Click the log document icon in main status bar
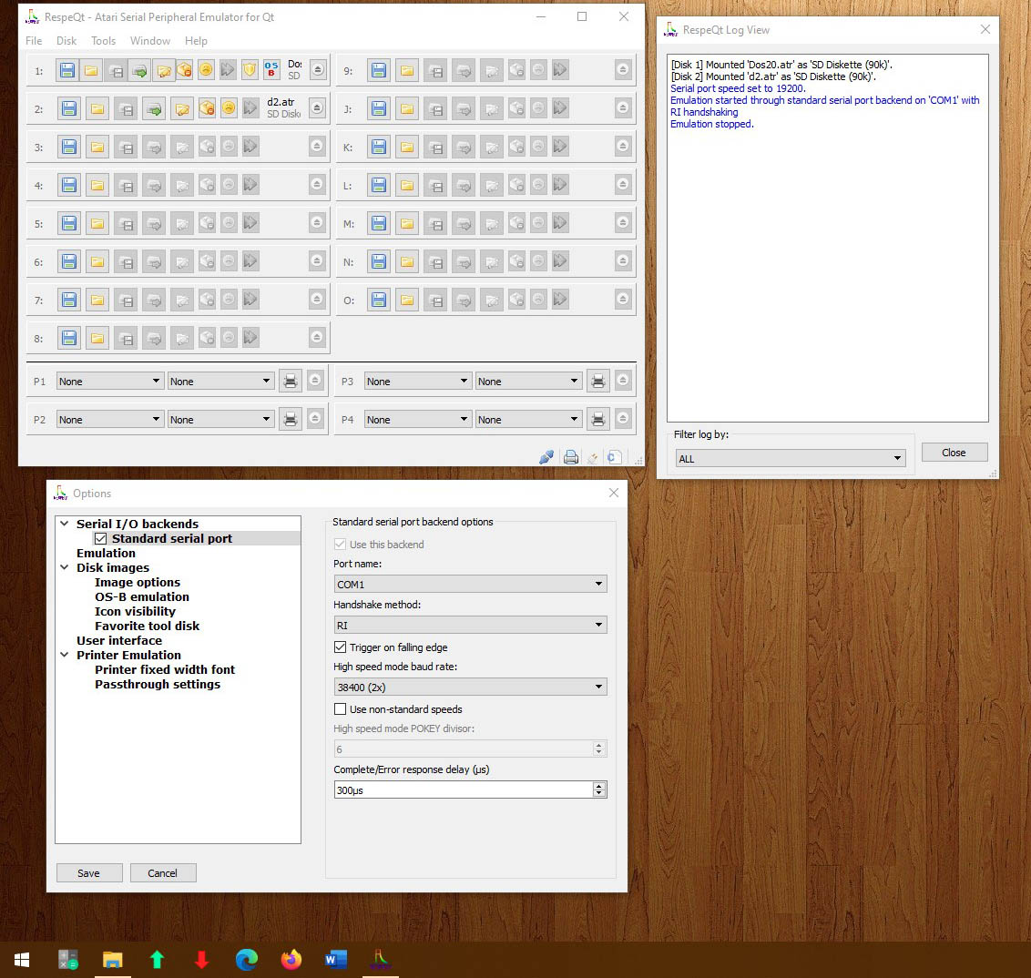The height and width of the screenshot is (978, 1031). [614, 457]
